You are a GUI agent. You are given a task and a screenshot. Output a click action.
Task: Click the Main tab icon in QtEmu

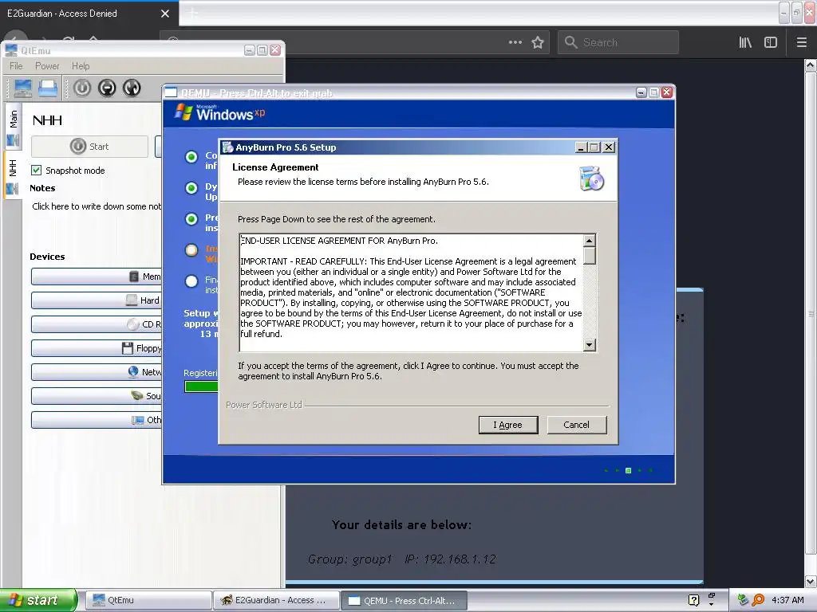coord(13,140)
